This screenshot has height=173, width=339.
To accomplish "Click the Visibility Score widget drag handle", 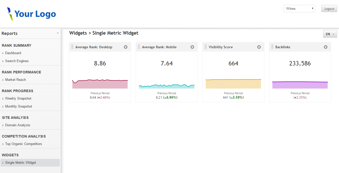I will click(206, 47).
